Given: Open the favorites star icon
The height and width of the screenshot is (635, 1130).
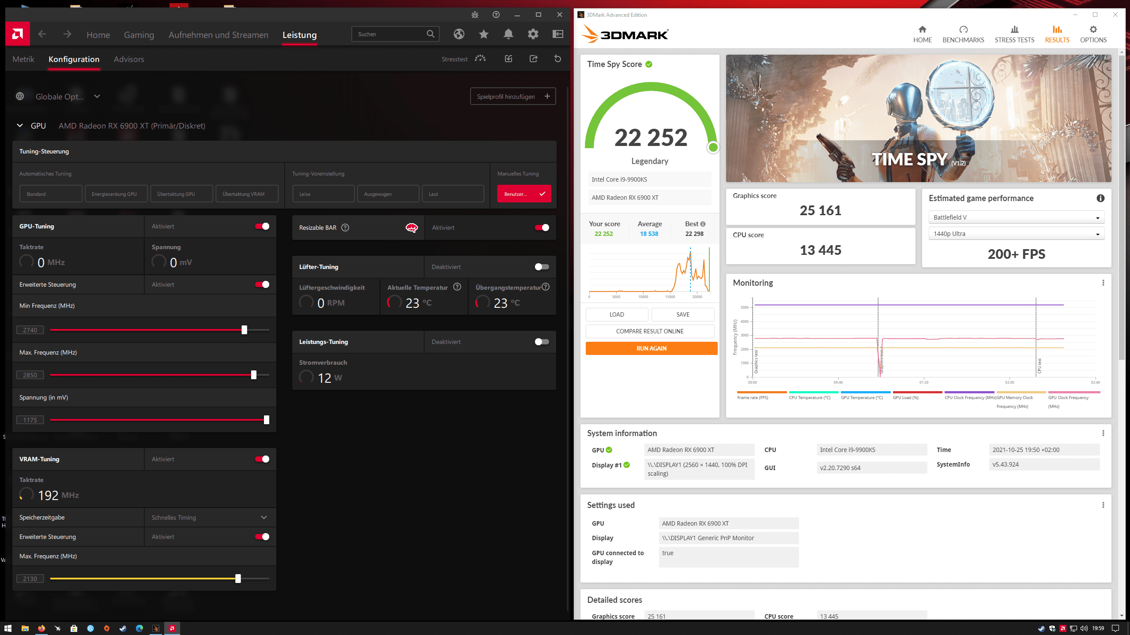Looking at the screenshot, I should pyautogui.click(x=484, y=34).
